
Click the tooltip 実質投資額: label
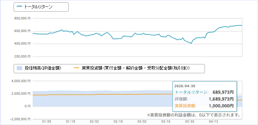[186, 106]
